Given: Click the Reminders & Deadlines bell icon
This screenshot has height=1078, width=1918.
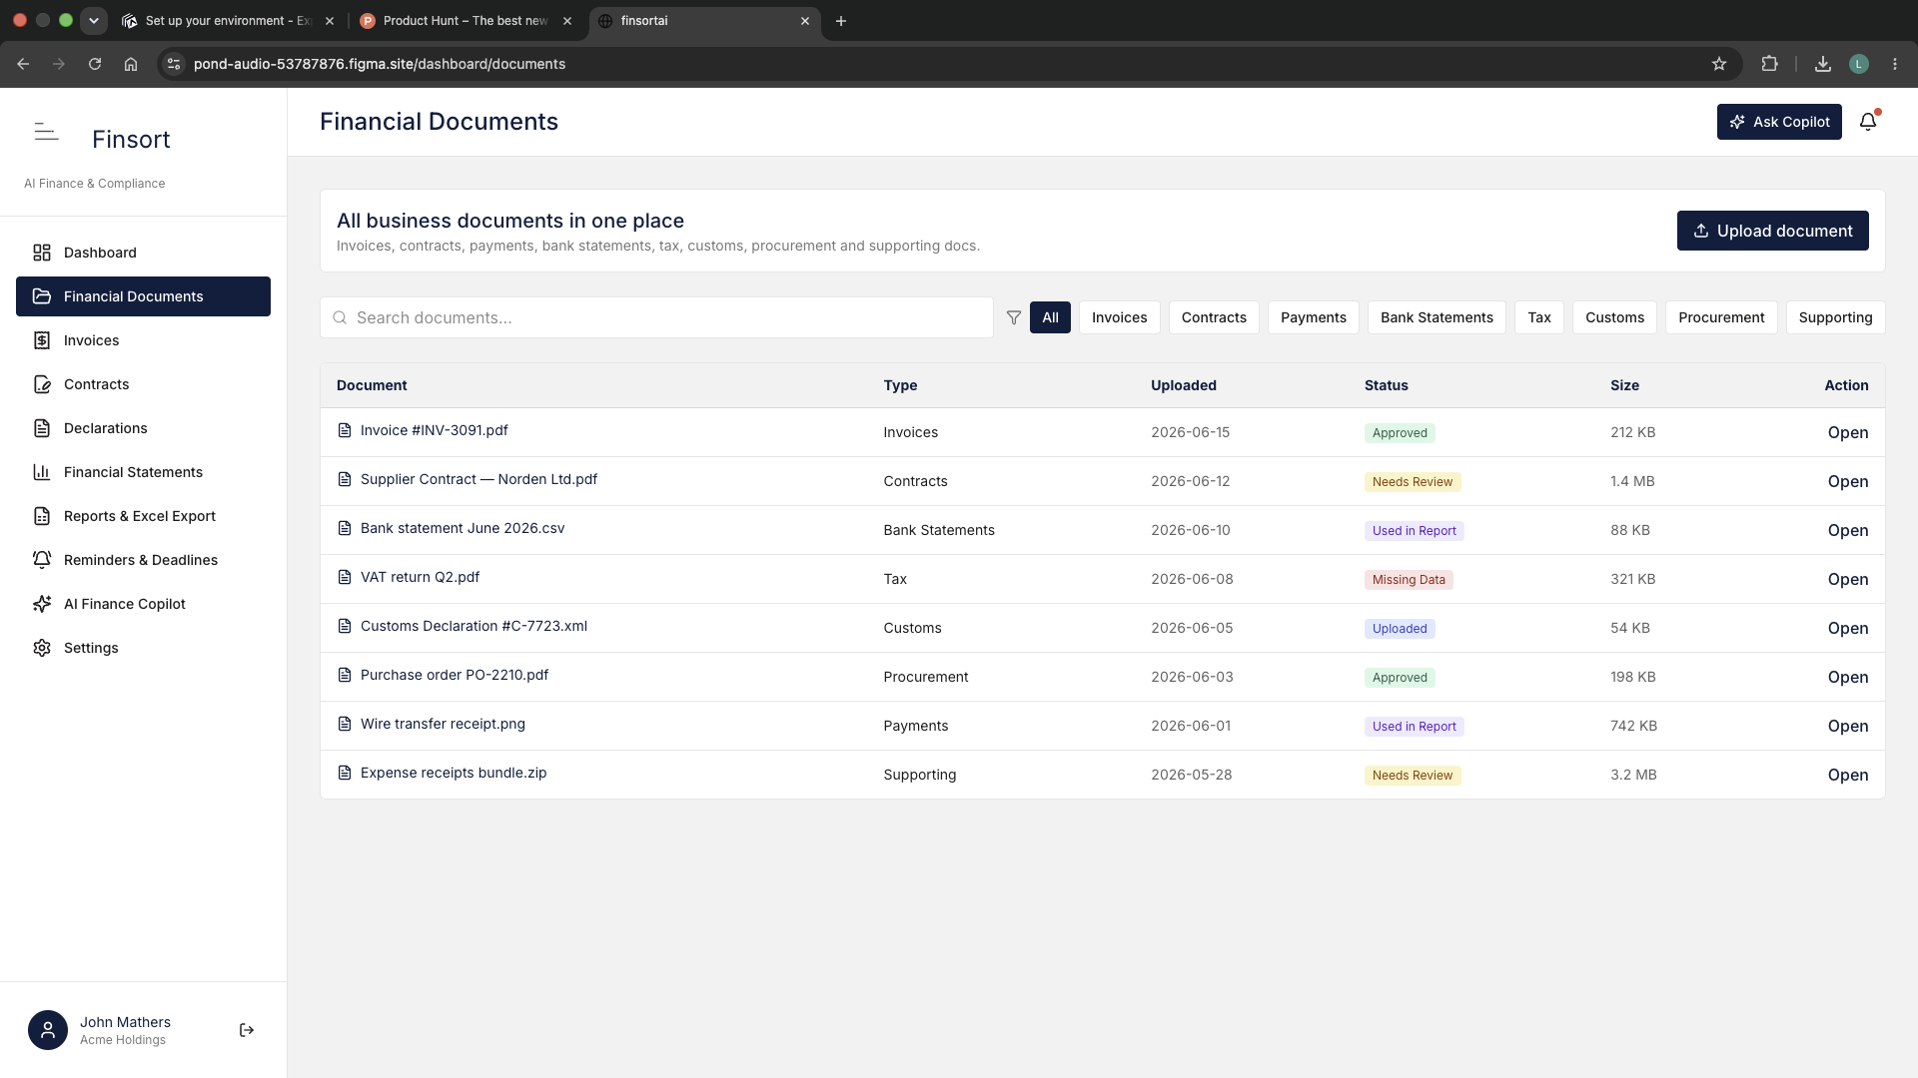Looking at the screenshot, I should [x=42, y=560].
